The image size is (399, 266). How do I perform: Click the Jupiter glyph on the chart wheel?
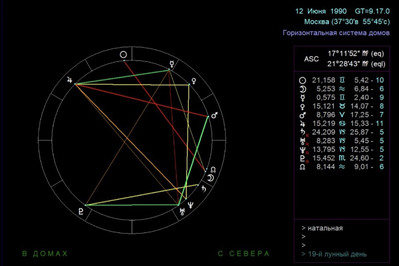point(70,81)
